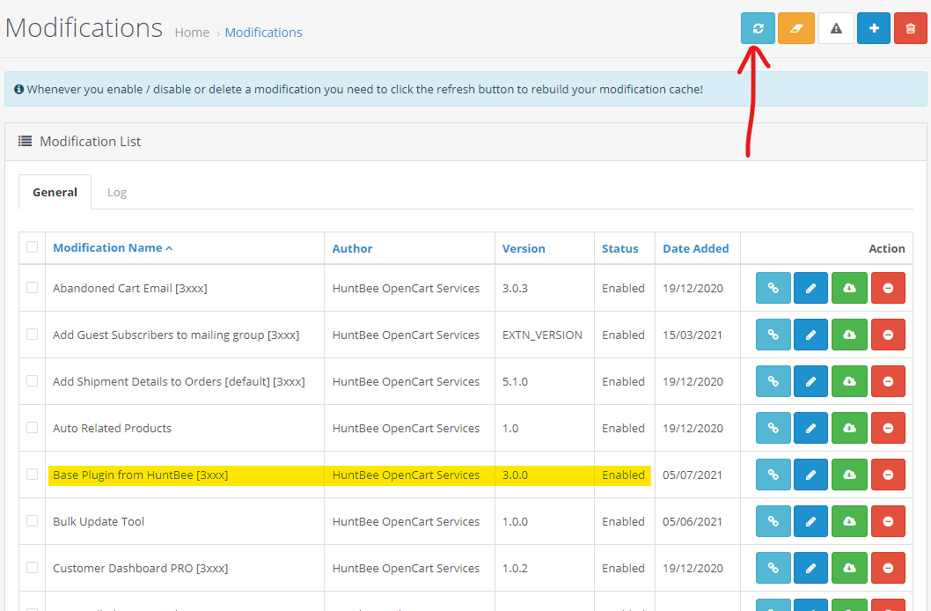This screenshot has width=931, height=611.
Task: Sort by the Date Added column
Action: click(x=695, y=248)
